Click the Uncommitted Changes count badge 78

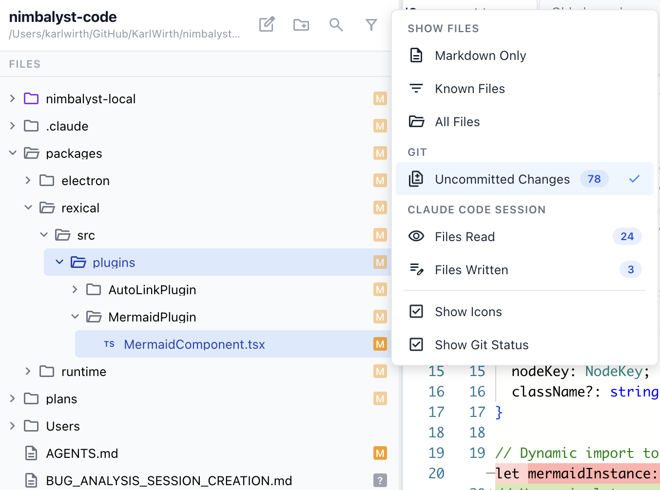(594, 179)
